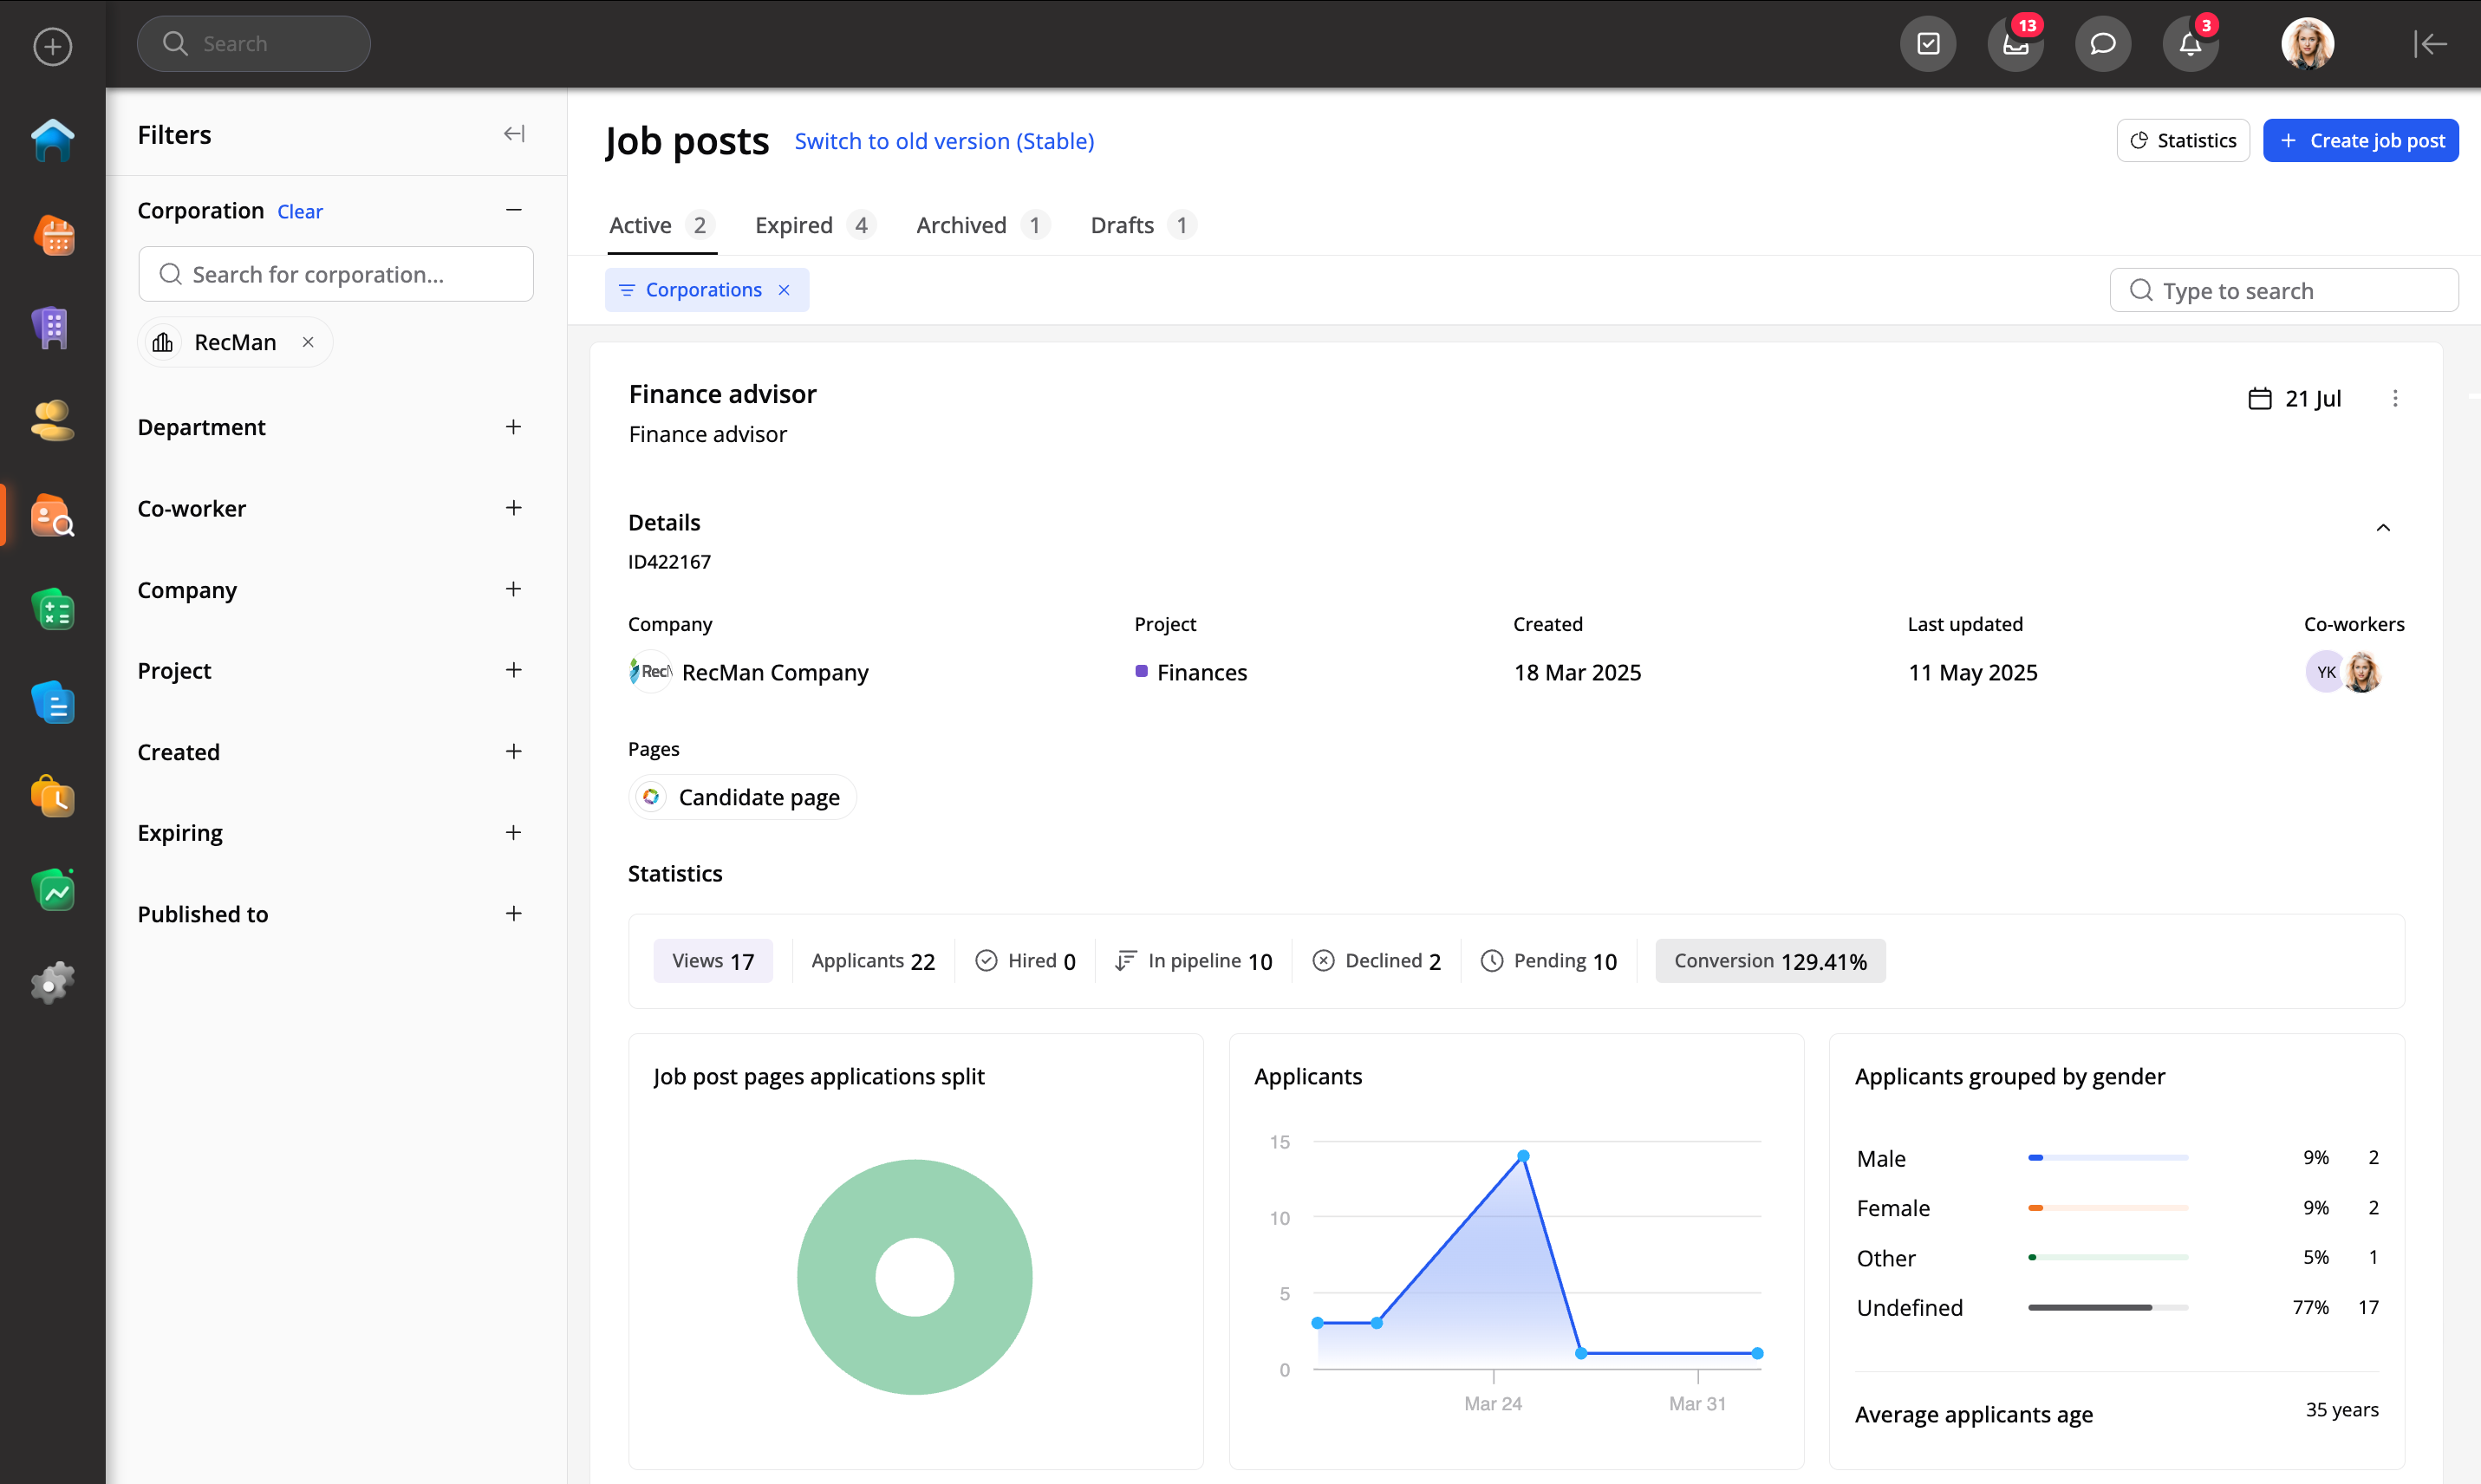2481x1484 pixels.
Task: Open the settings gear in sidebar
Action: click(52, 982)
